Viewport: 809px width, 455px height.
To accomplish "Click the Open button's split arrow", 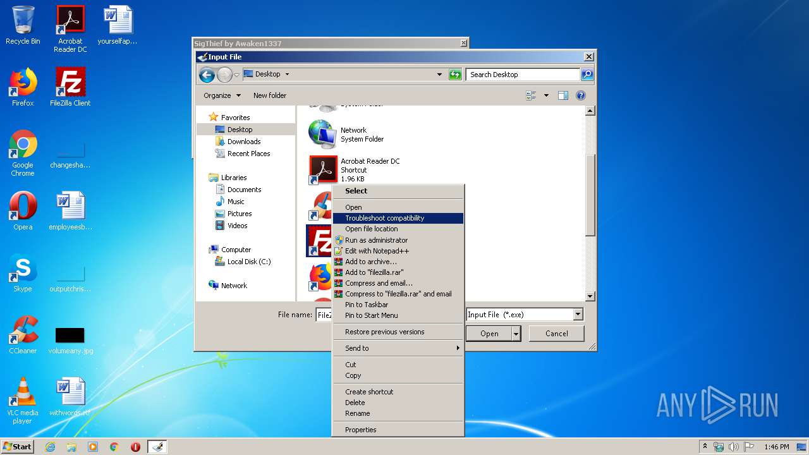I will pos(516,334).
